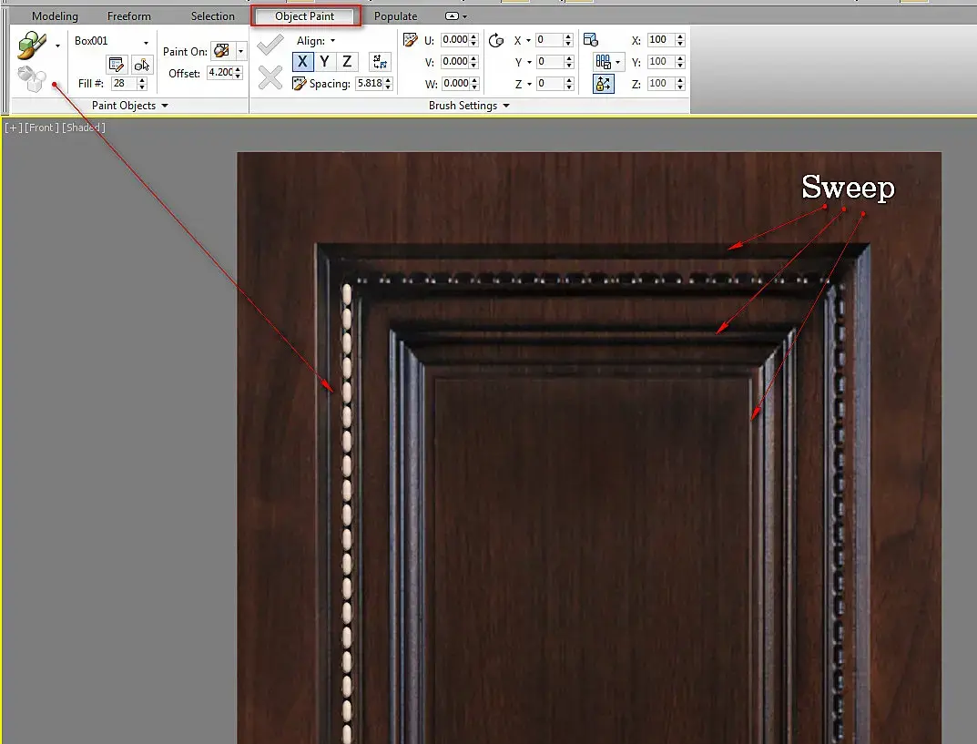Adjust the rotate Y spinner

point(568,62)
